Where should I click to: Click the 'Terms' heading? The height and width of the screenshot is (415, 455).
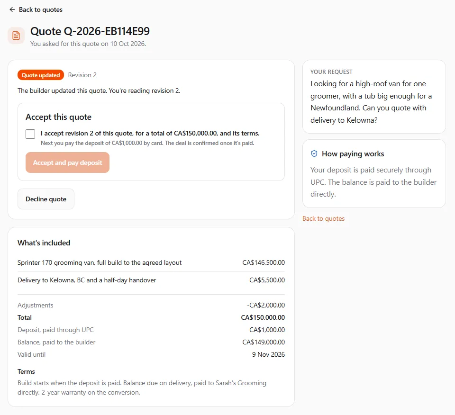[26, 372]
